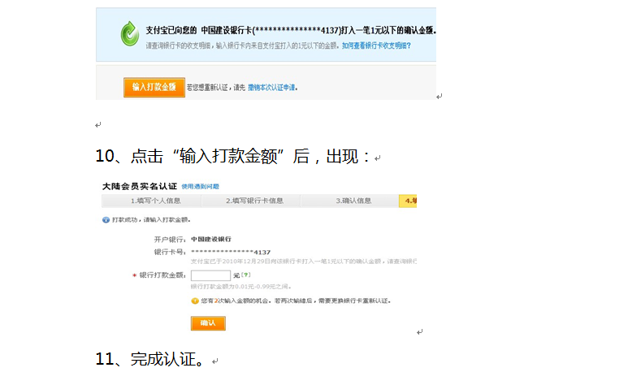Click the 中国建设银行 bank name text
The height and width of the screenshot is (372, 641).
pyautogui.click(x=211, y=240)
